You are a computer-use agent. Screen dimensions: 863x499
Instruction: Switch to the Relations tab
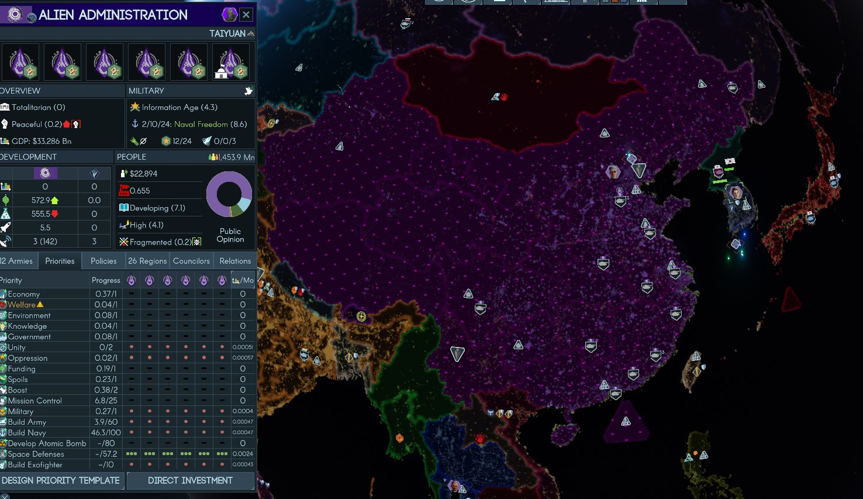point(235,261)
